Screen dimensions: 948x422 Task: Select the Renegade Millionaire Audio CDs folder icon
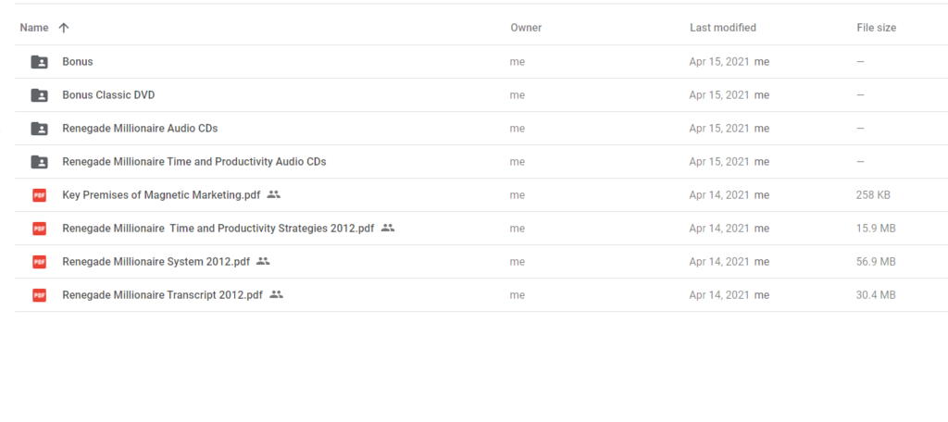click(x=39, y=128)
